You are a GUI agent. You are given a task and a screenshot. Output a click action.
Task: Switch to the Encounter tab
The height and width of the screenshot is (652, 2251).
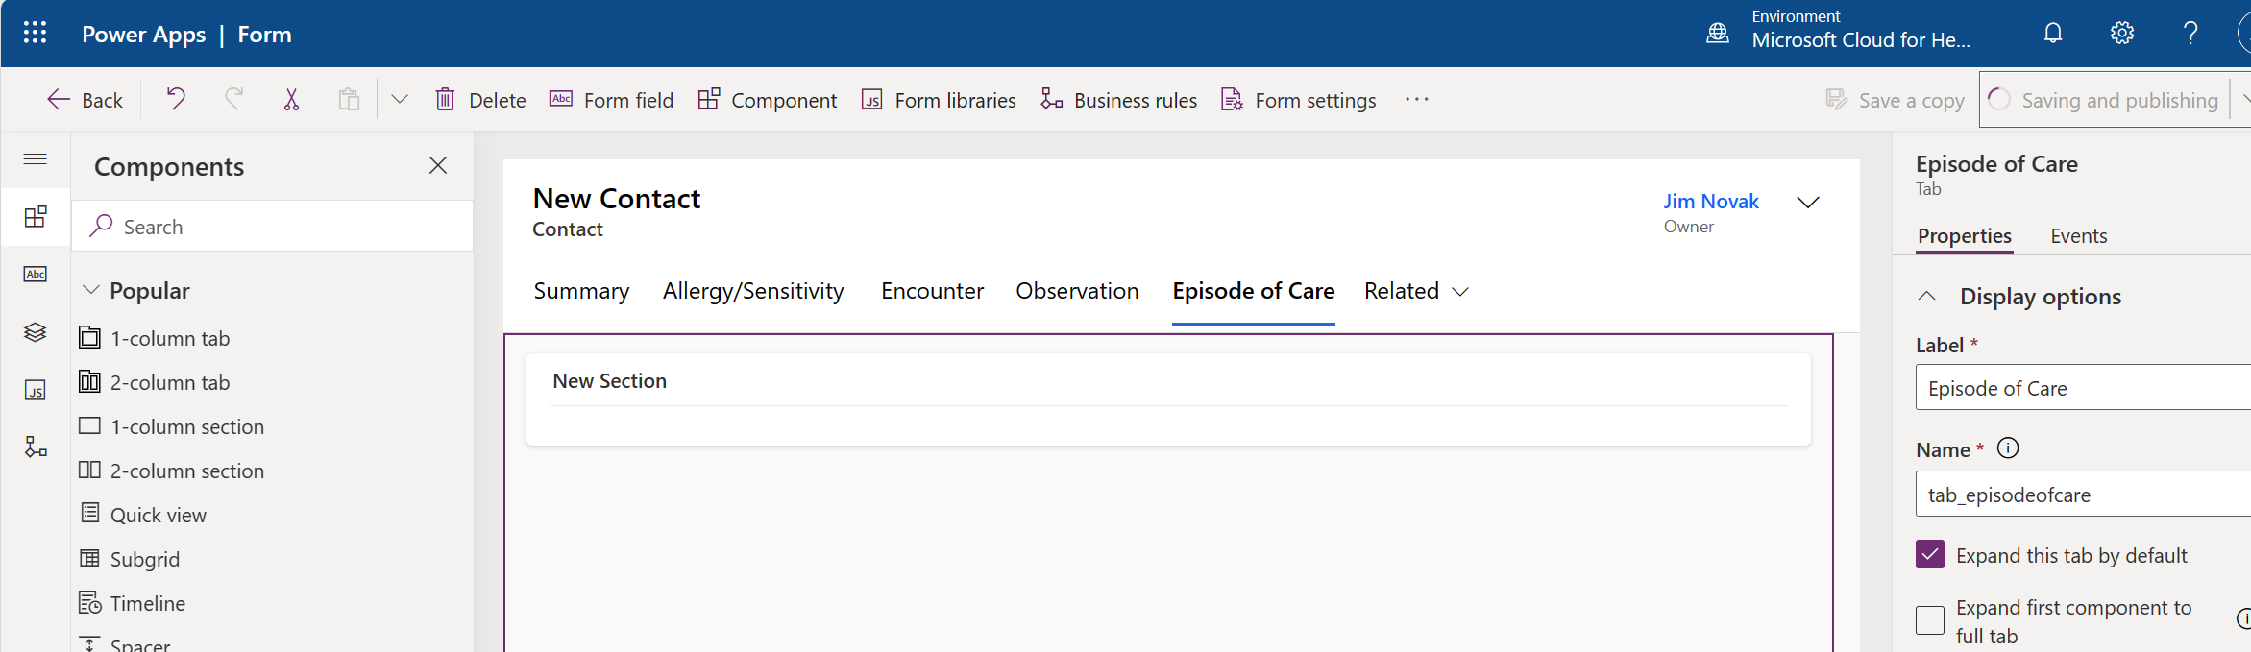point(932,291)
